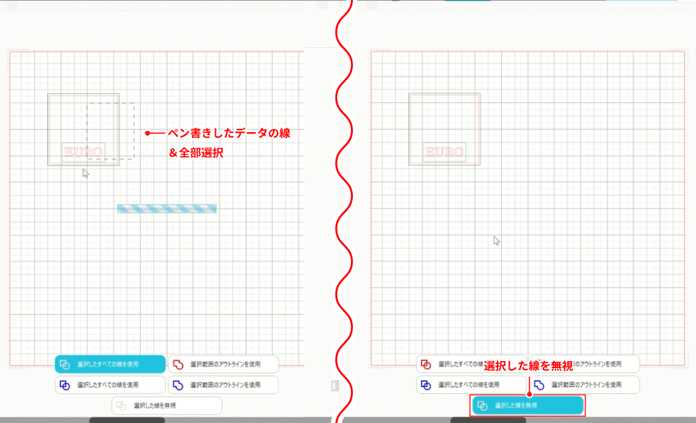Click the blue all-lines icon in the right panel

(x=425, y=384)
